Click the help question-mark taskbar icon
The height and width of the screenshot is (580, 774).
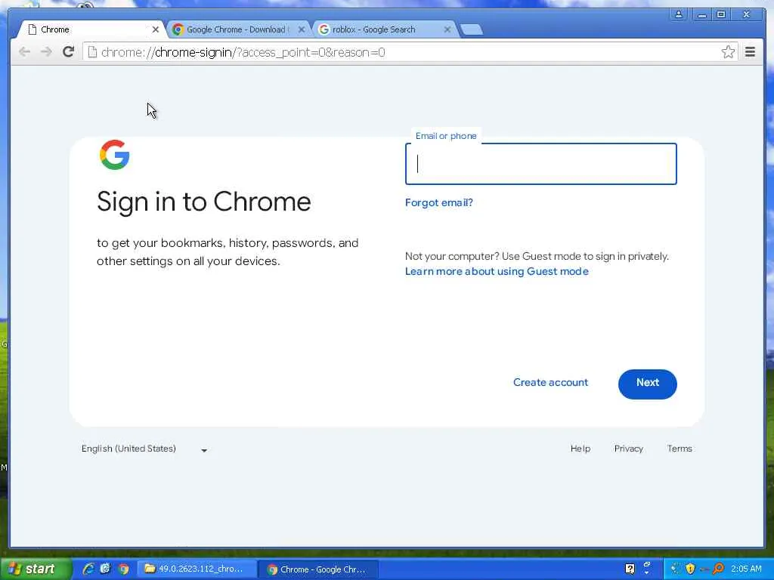click(x=630, y=569)
